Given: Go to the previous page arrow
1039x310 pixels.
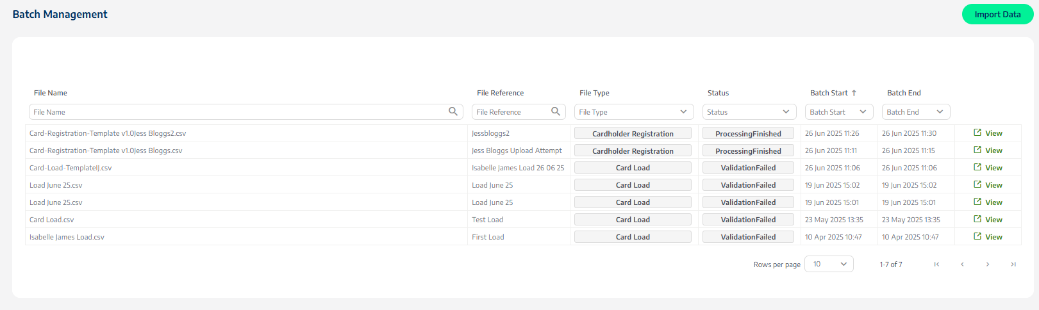Looking at the screenshot, I should (962, 265).
